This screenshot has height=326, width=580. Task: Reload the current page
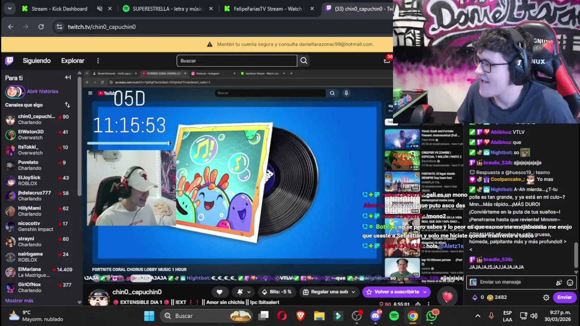[41, 27]
